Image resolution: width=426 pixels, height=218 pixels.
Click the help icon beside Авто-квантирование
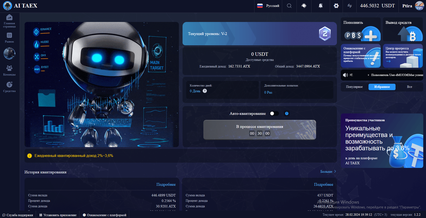tap(286, 113)
